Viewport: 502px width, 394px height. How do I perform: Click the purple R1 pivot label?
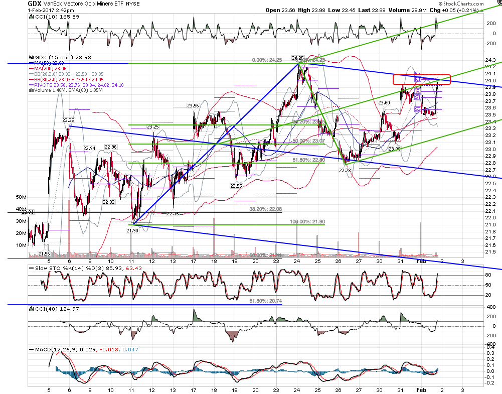[x=417, y=79]
